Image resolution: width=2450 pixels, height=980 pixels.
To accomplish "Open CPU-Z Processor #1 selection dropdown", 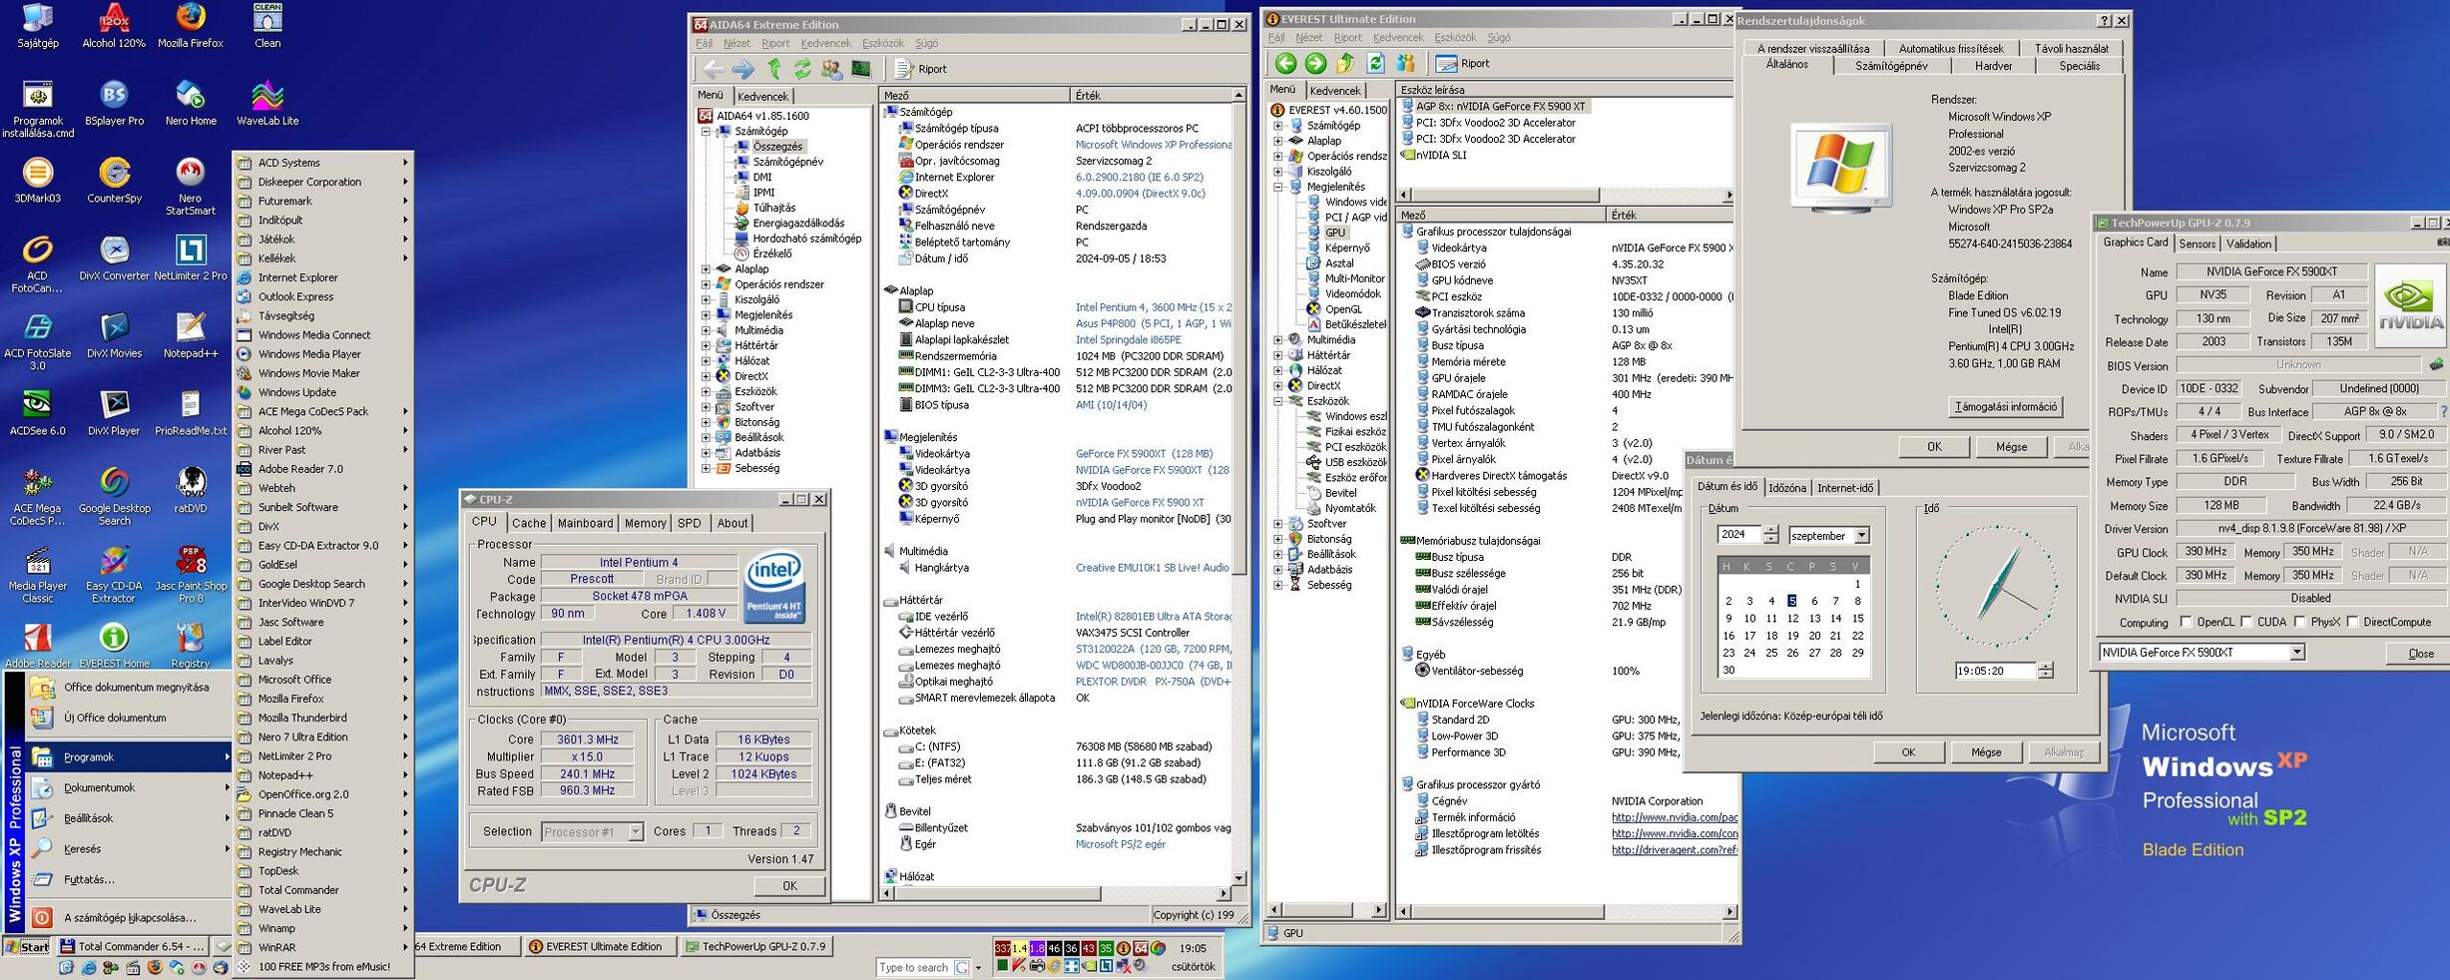I will tap(635, 831).
